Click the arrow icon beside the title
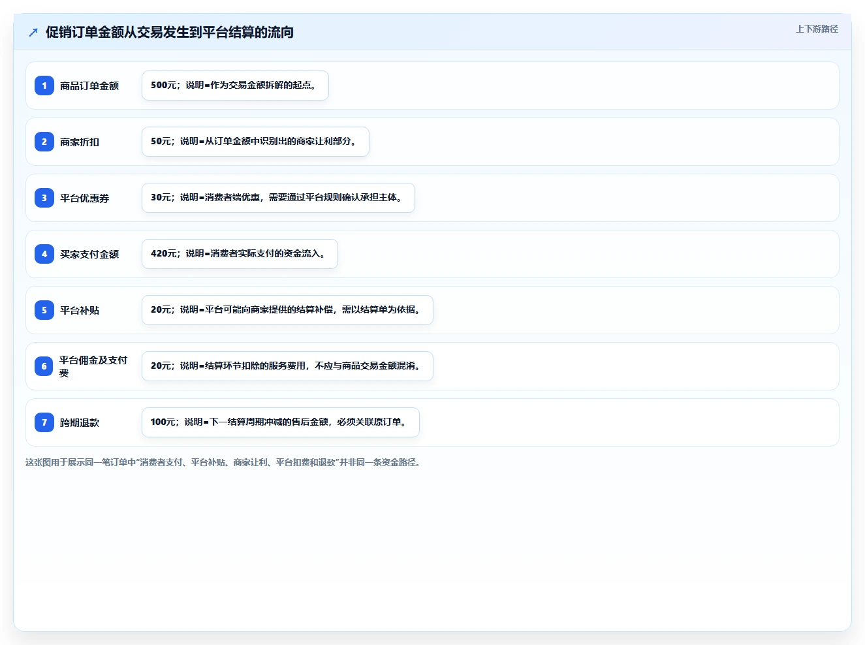The image size is (865, 645). [x=33, y=32]
